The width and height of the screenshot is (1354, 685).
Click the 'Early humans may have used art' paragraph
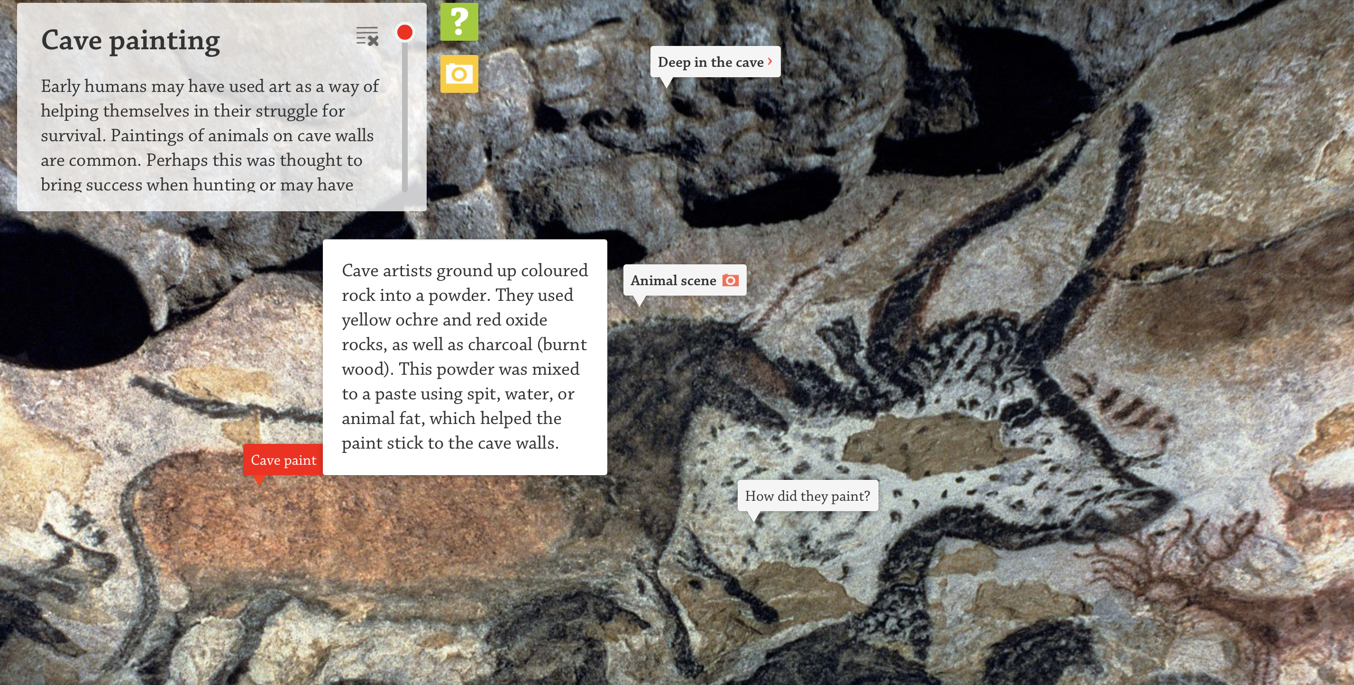pyautogui.click(x=210, y=135)
